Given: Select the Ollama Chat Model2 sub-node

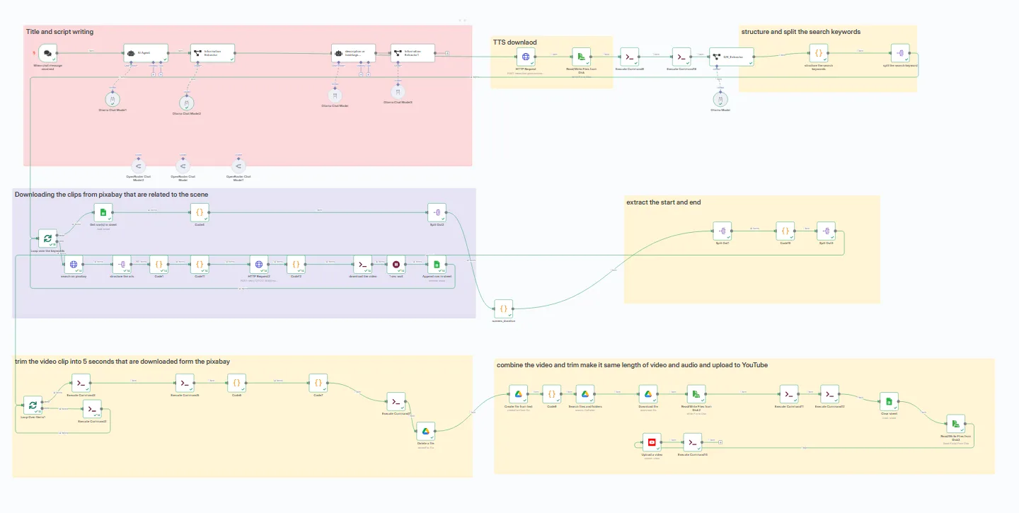Looking at the screenshot, I should point(186,103).
